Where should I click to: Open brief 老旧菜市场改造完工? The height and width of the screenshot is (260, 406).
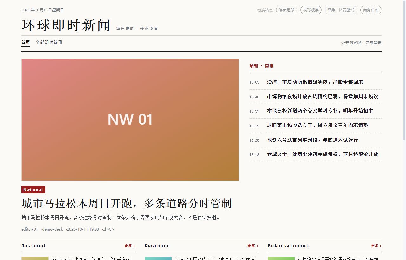point(318,126)
